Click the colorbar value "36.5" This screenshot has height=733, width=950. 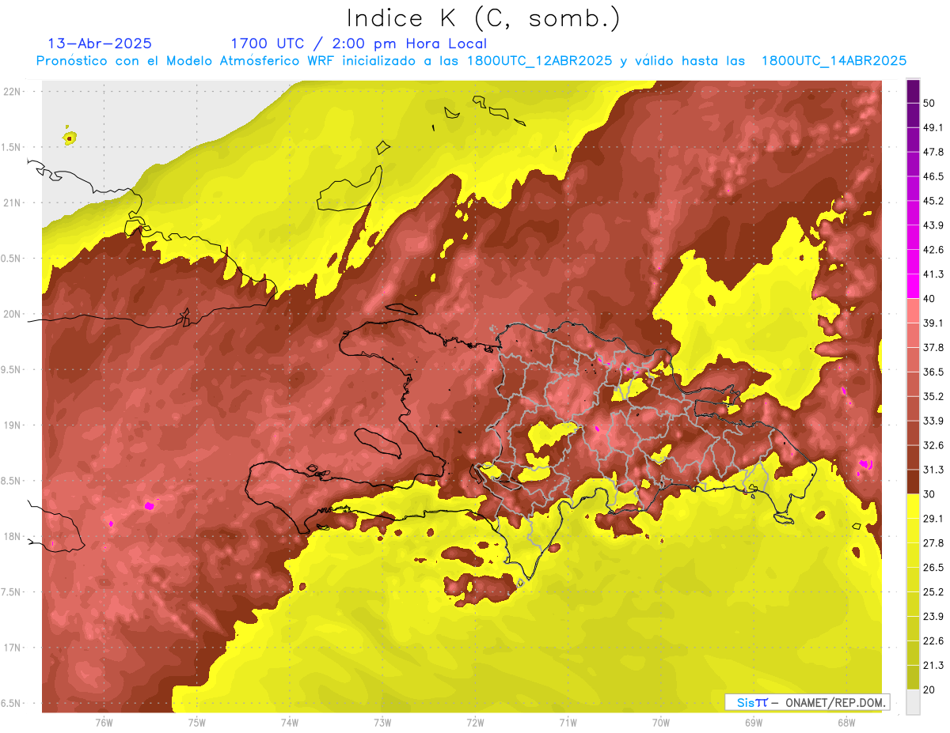point(933,372)
